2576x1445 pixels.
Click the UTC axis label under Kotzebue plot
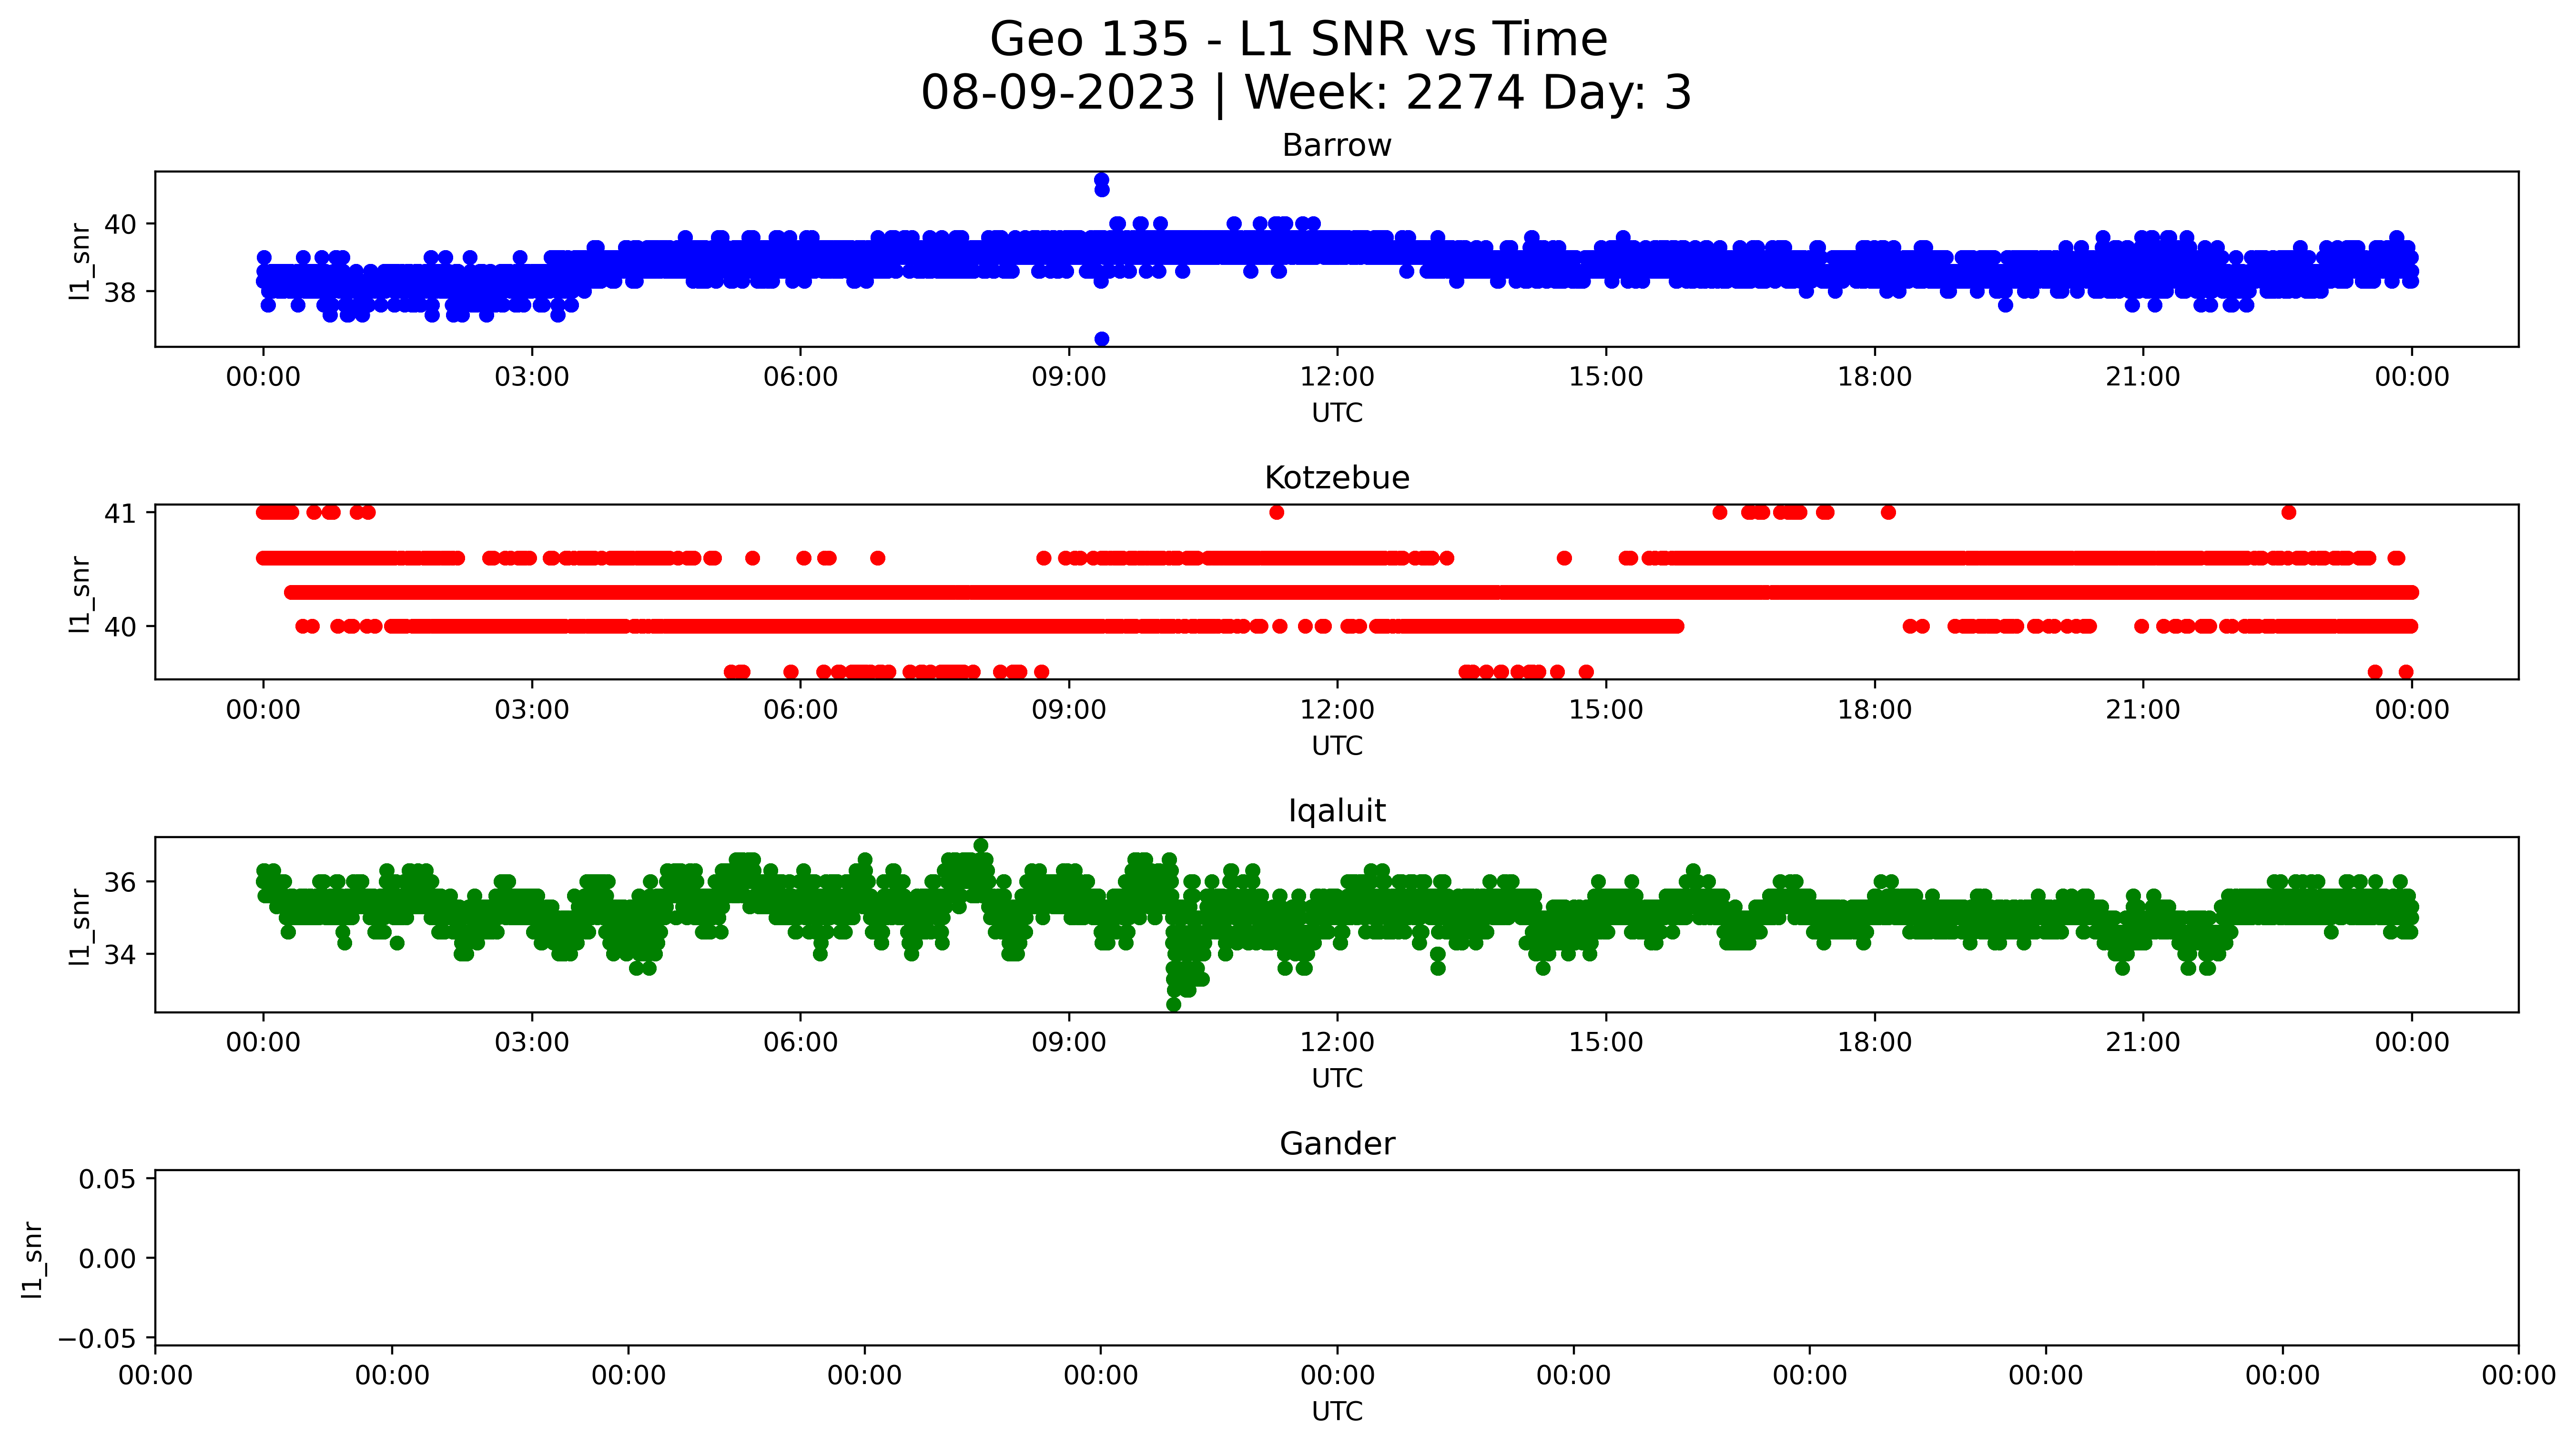1337,746
